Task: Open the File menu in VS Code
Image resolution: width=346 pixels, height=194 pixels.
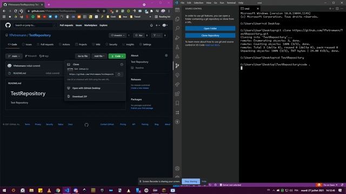Action: [x=182, y=3]
